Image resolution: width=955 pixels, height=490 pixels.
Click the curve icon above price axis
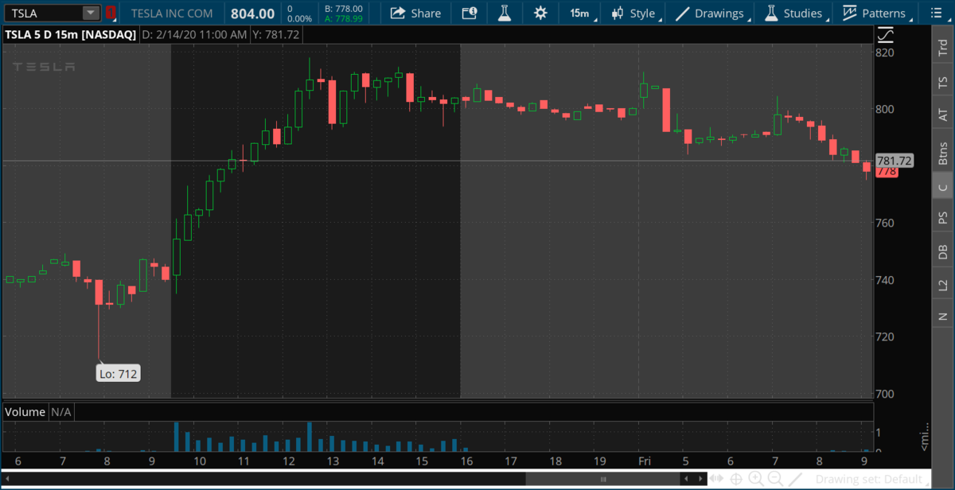click(x=885, y=35)
